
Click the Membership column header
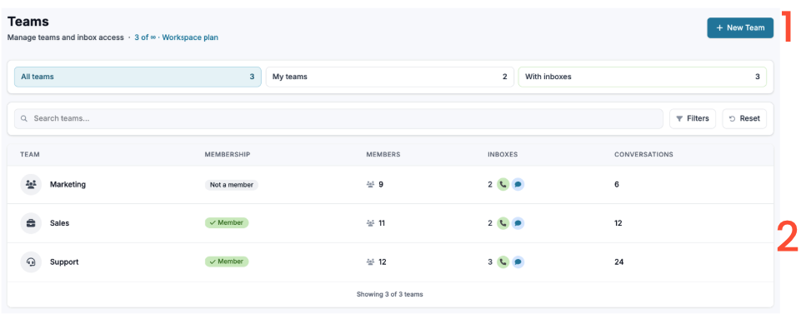(x=228, y=155)
